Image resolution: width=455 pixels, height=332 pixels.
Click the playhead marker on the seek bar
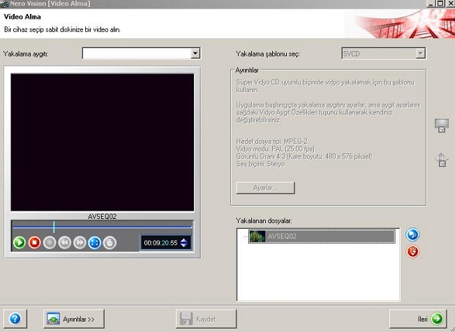click(x=54, y=227)
